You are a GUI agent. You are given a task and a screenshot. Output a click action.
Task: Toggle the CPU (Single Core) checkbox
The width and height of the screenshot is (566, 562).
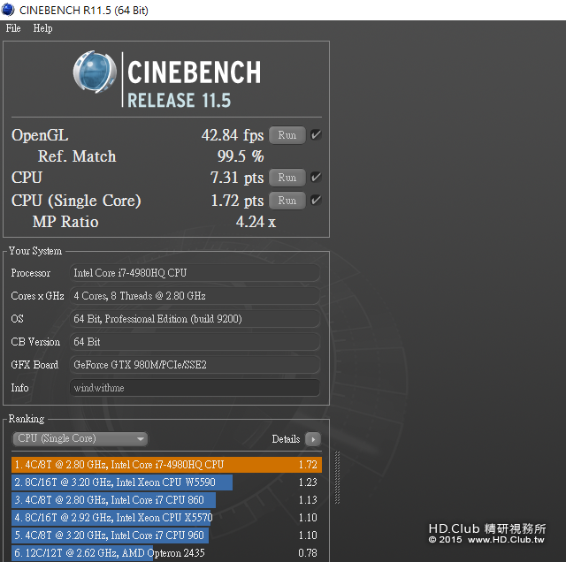pyautogui.click(x=316, y=201)
